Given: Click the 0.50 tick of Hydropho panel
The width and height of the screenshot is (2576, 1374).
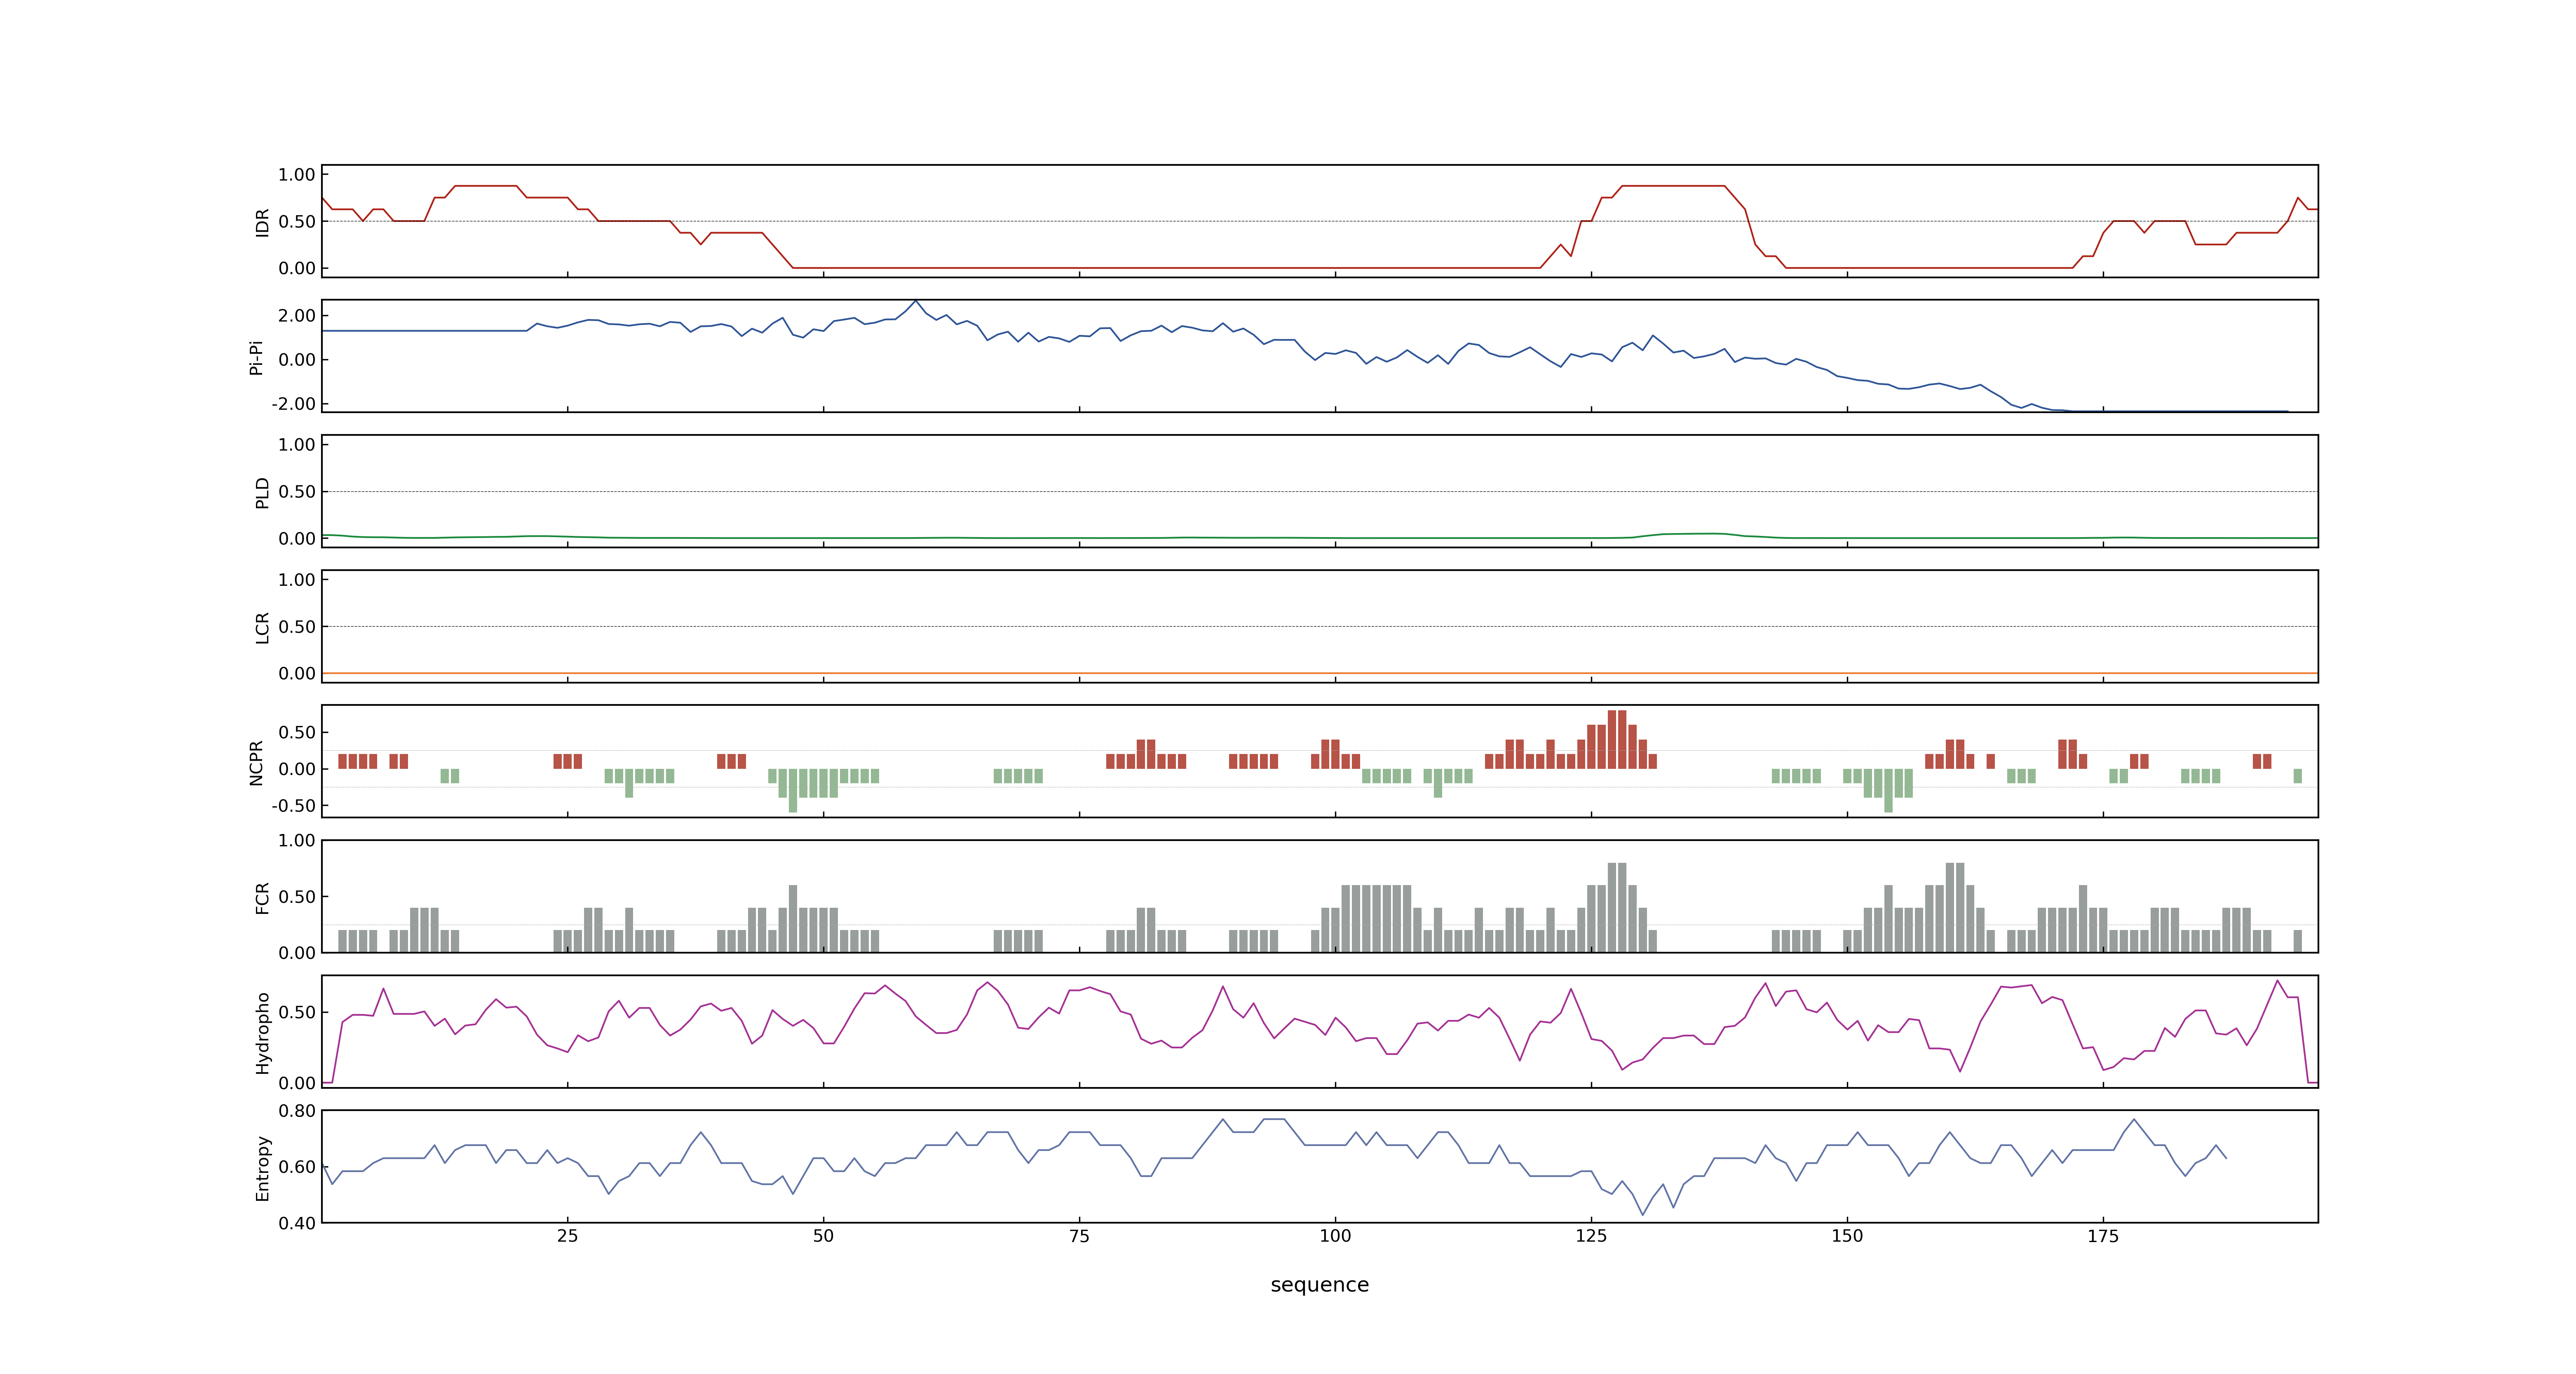Looking at the screenshot, I should pos(297,1012).
